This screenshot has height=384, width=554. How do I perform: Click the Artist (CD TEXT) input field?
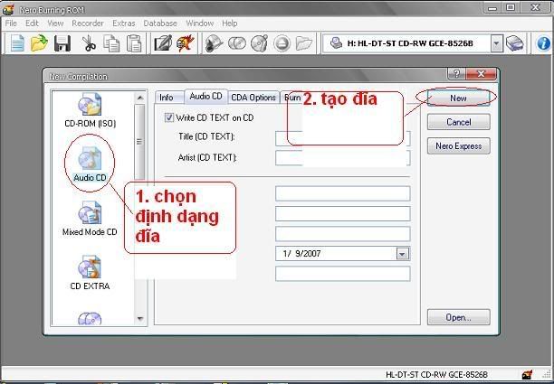[343, 158]
